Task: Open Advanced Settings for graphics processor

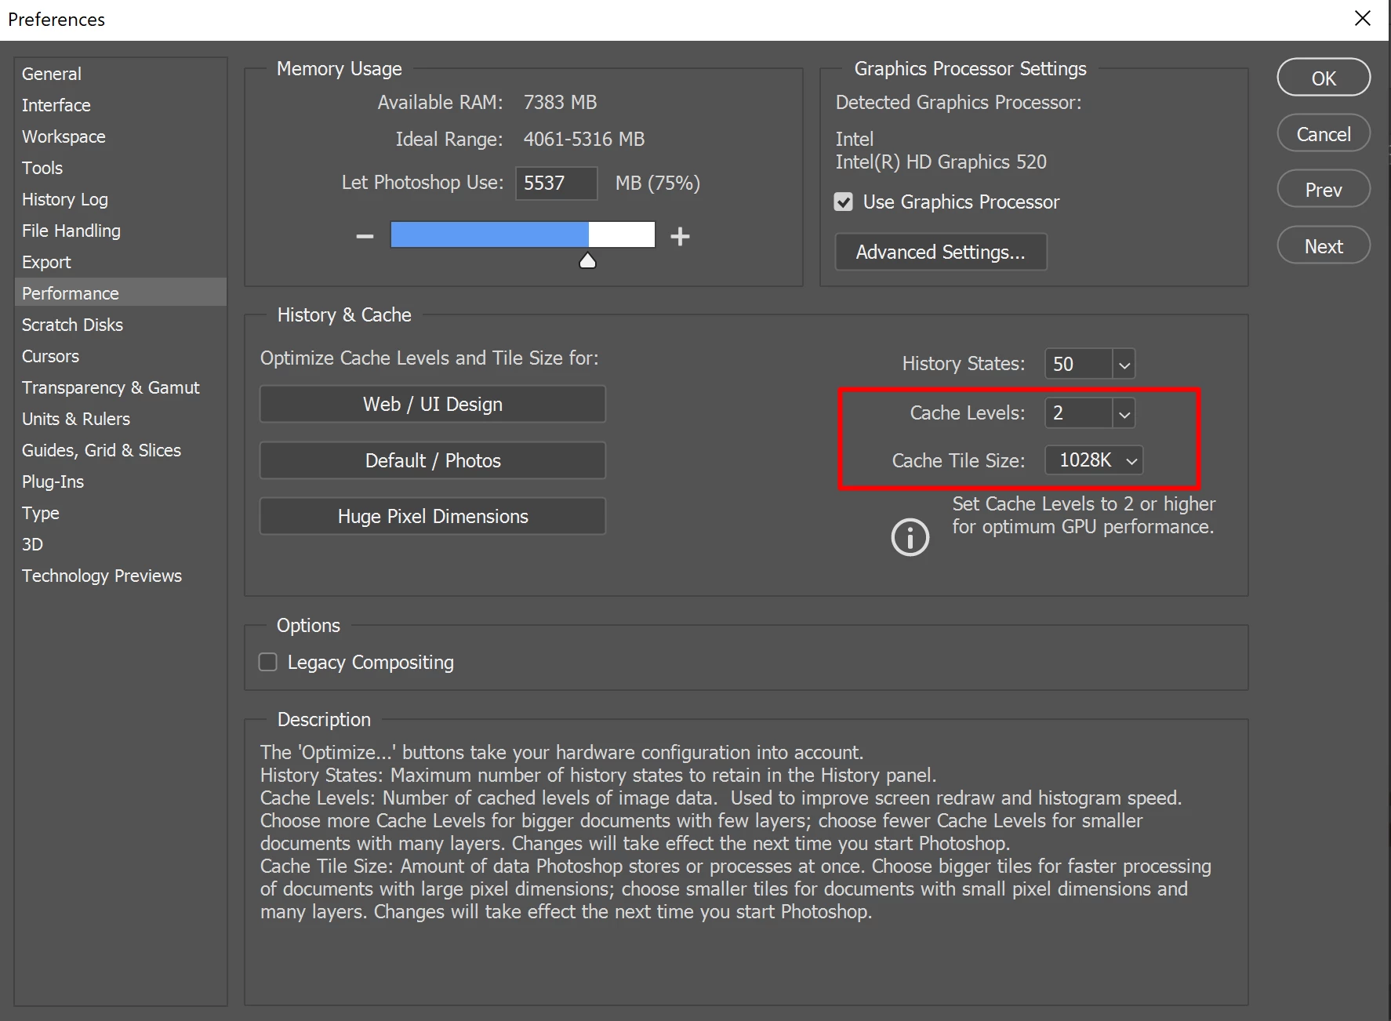Action: pyautogui.click(x=941, y=252)
